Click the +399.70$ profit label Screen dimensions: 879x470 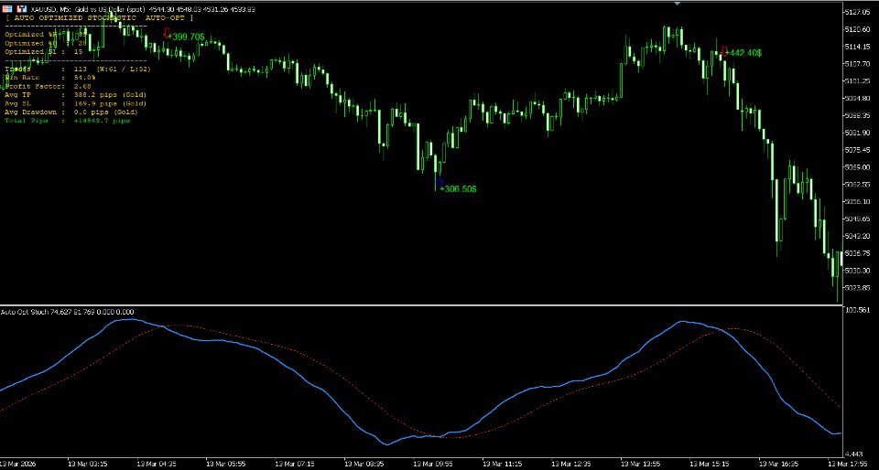(x=186, y=37)
